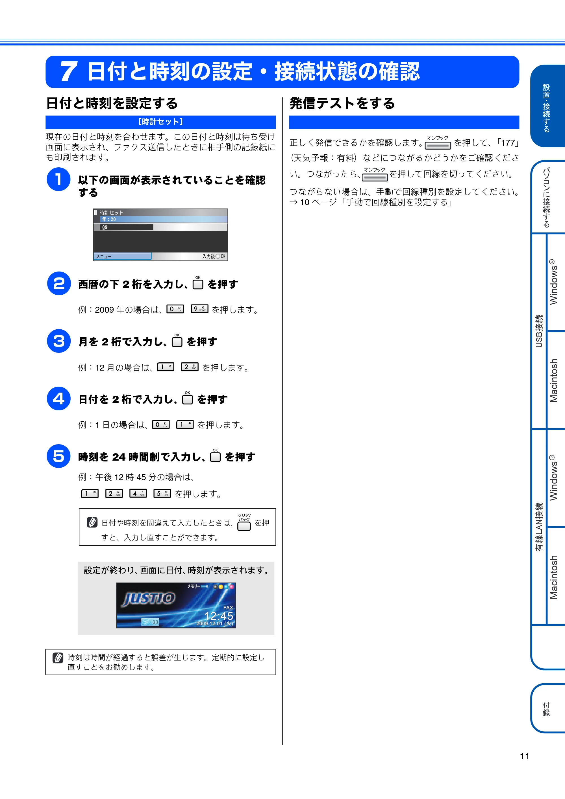
Task: Select the USB接続 side tab label
Action: [539, 331]
